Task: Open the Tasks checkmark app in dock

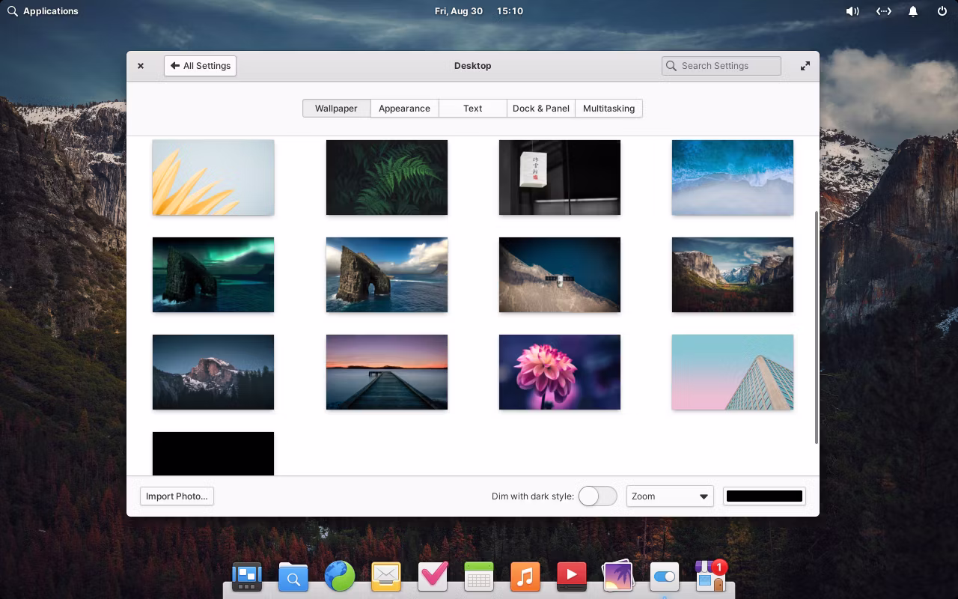Action: pyautogui.click(x=433, y=577)
